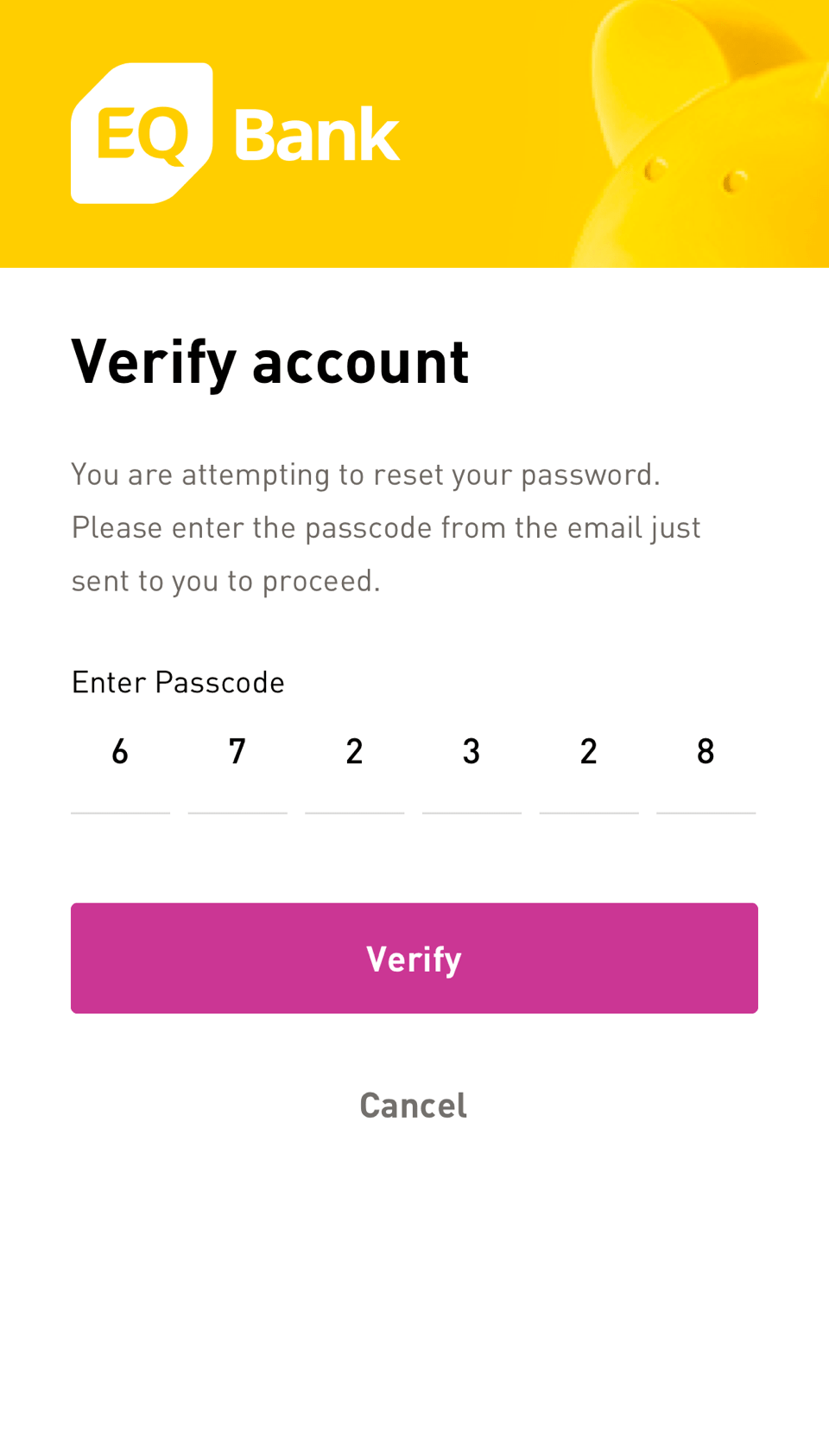Click the 'Verify account' heading
Viewport: 829px width, 1434px height.
click(x=270, y=360)
